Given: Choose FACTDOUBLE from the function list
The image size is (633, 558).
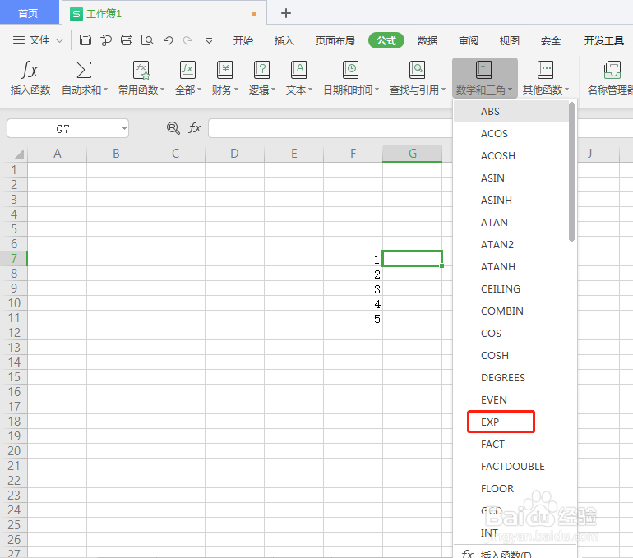Looking at the screenshot, I should pos(511,467).
